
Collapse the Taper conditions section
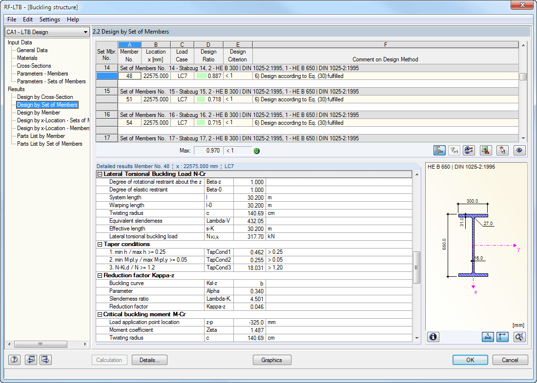point(100,244)
